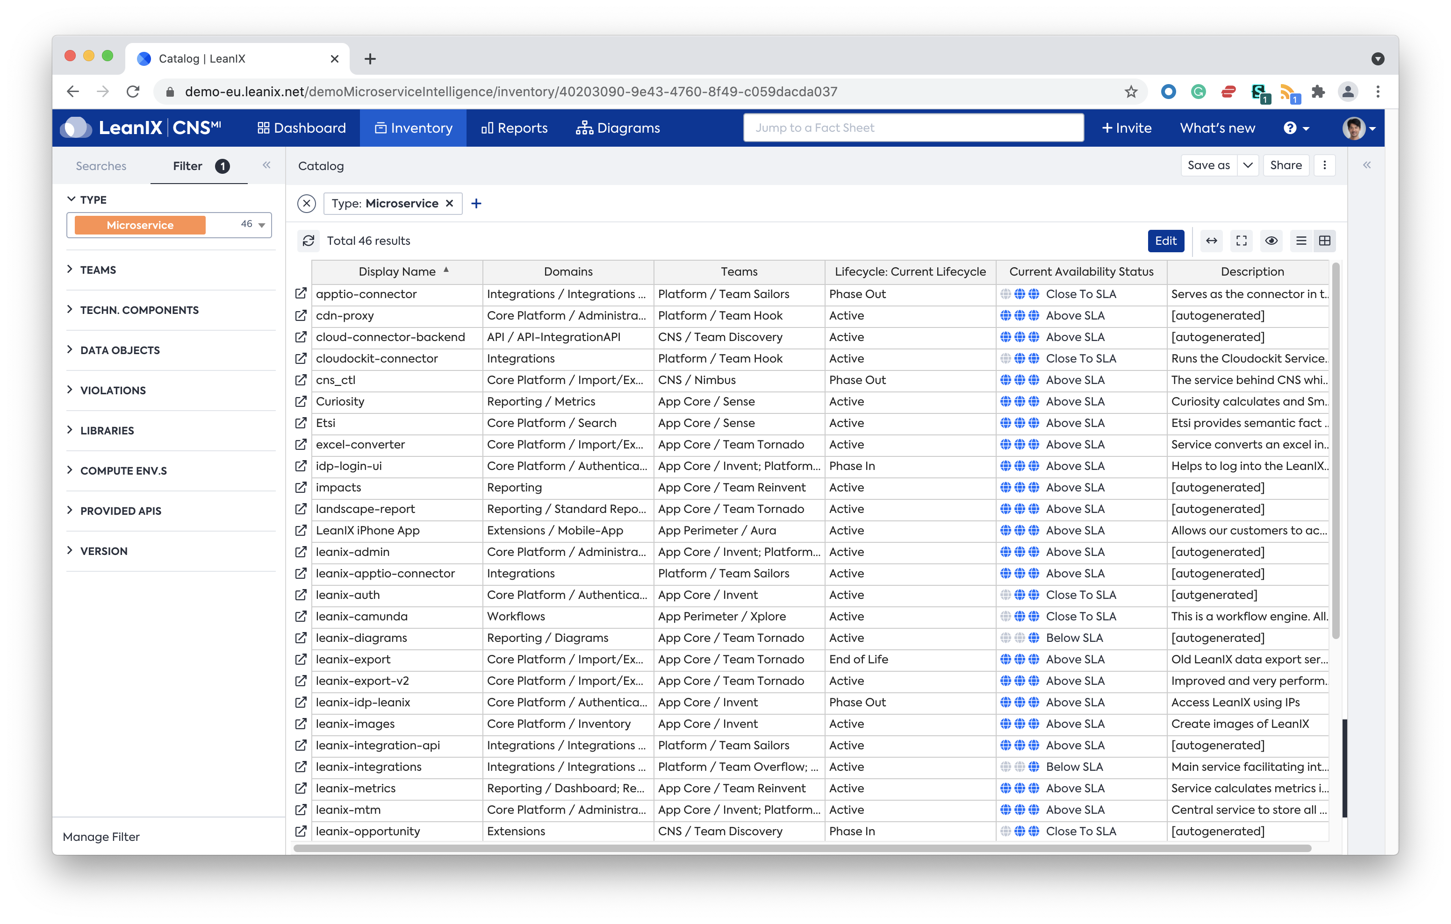This screenshot has width=1451, height=924.
Task: Open apptio-connector fact sheet via link icon
Action: click(301, 294)
